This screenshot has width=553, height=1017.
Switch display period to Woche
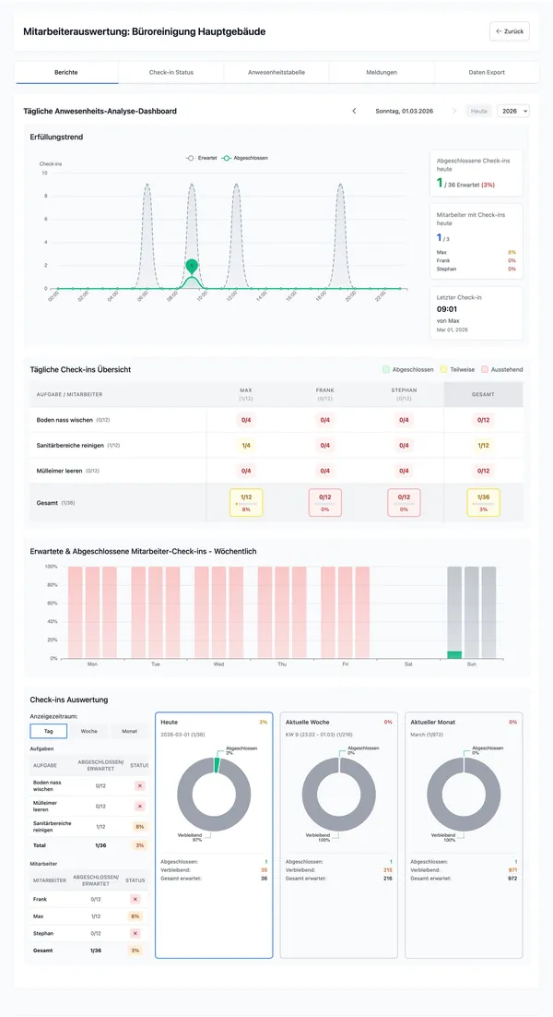[x=89, y=730]
